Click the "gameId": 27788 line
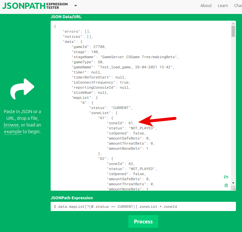This screenshot has height=232, width=242. 89,47
